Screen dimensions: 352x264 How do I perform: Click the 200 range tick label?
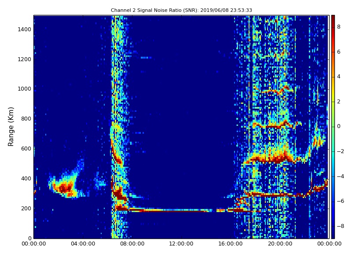click(26, 208)
